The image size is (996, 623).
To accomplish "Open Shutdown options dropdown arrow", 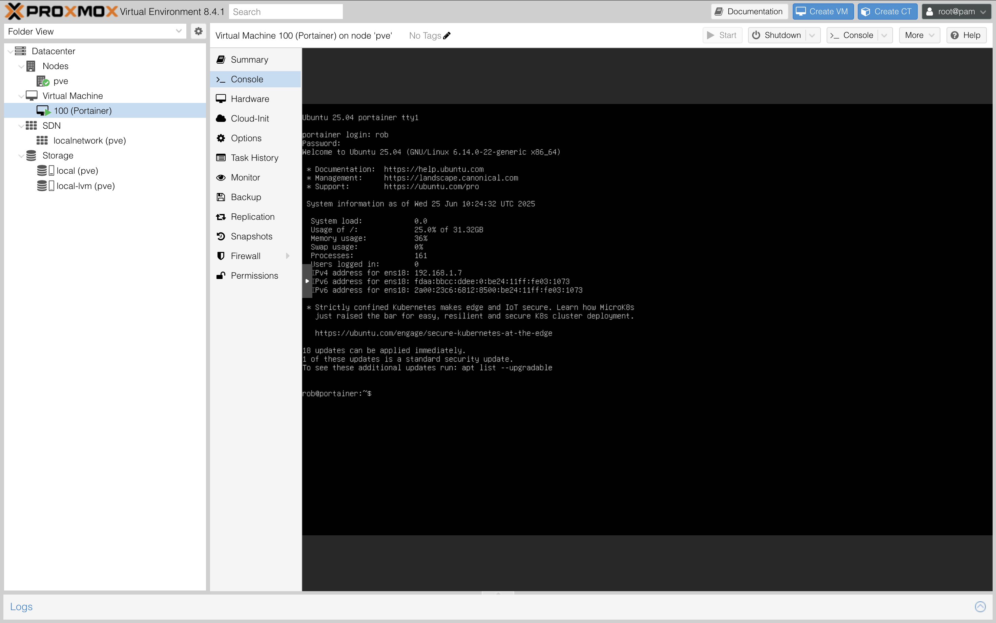I will click(812, 36).
